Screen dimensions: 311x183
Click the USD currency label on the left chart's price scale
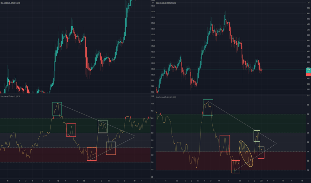pos(153,3)
